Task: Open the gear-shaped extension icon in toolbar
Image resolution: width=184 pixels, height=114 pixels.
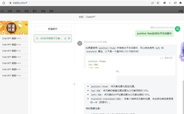Action: 165,3
